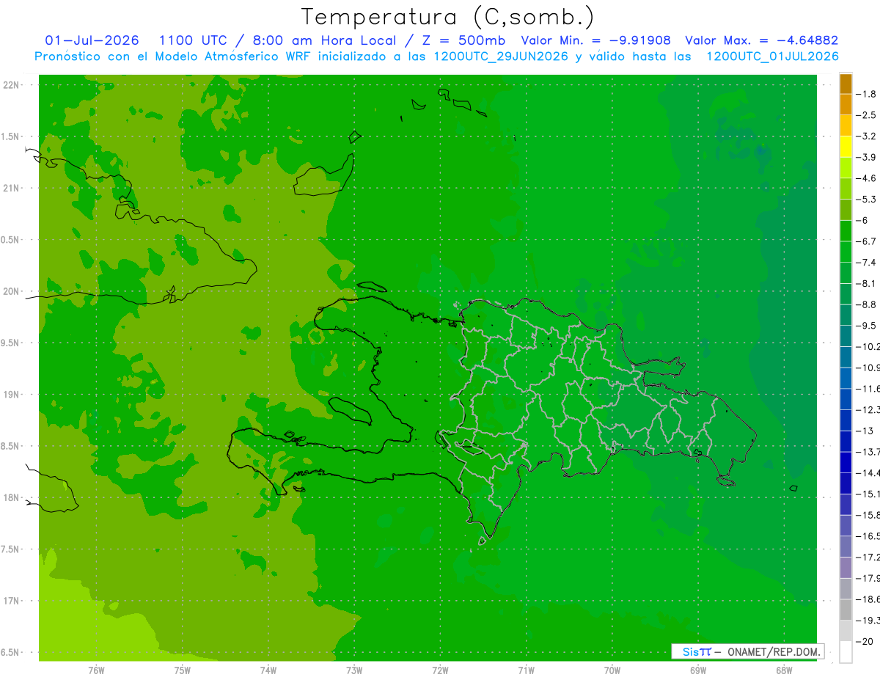Click the '-4.6' colorbar value label
880x680 pixels.
coord(866,178)
